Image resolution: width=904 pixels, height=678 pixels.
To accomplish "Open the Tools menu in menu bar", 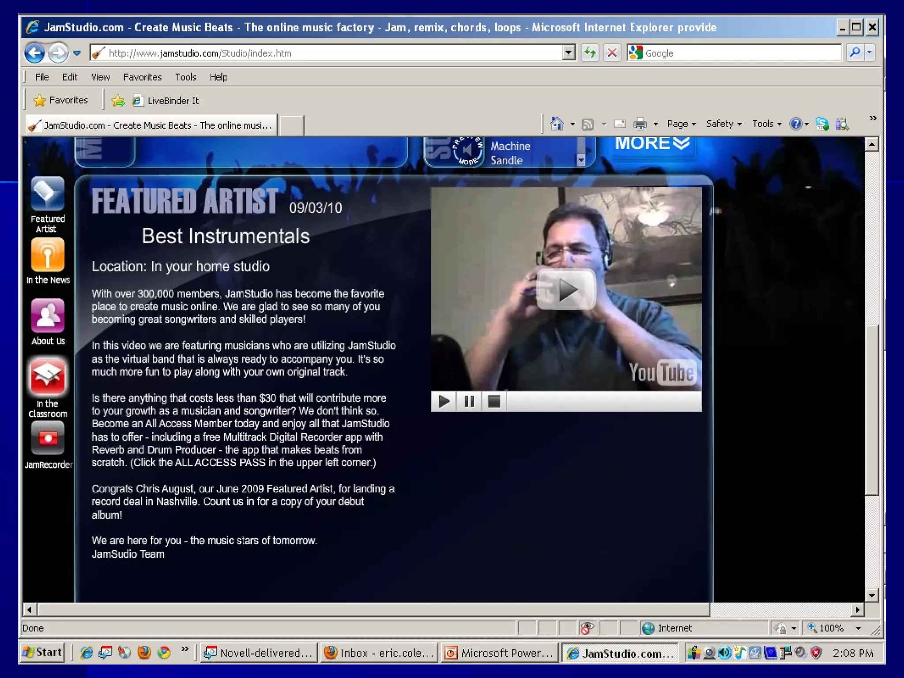I will point(185,77).
